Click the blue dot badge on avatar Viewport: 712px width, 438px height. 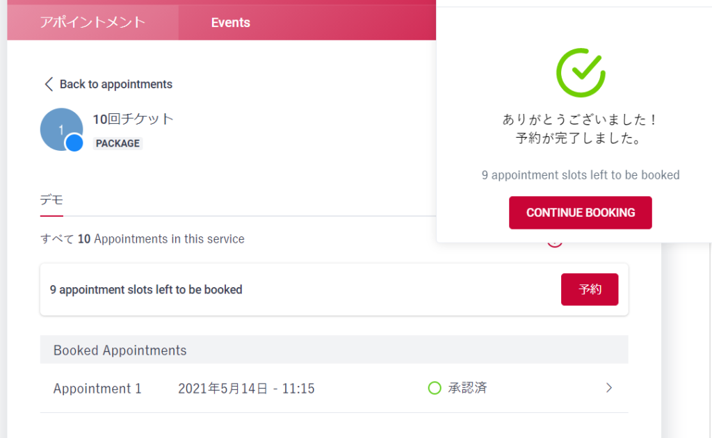(x=74, y=143)
